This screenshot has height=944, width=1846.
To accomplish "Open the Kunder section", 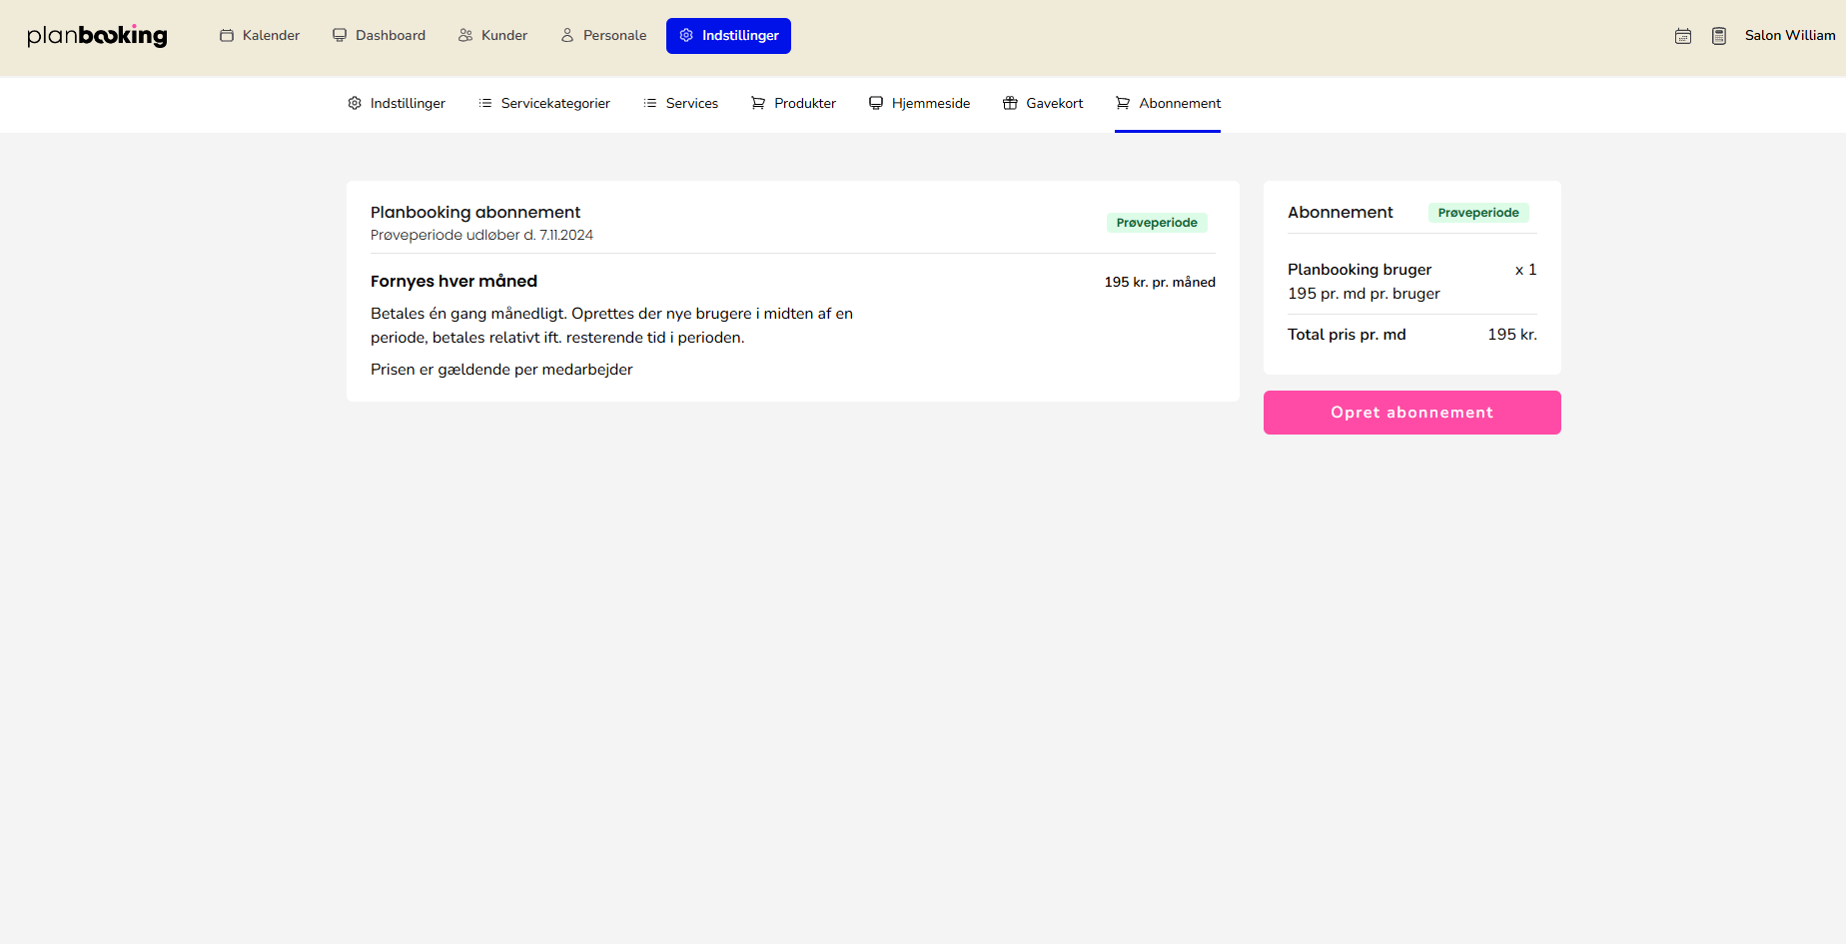I will [492, 36].
